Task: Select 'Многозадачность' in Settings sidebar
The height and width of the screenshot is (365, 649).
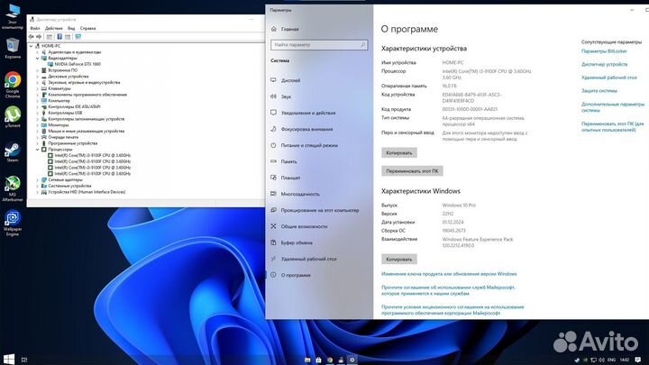Action: pyautogui.click(x=300, y=194)
